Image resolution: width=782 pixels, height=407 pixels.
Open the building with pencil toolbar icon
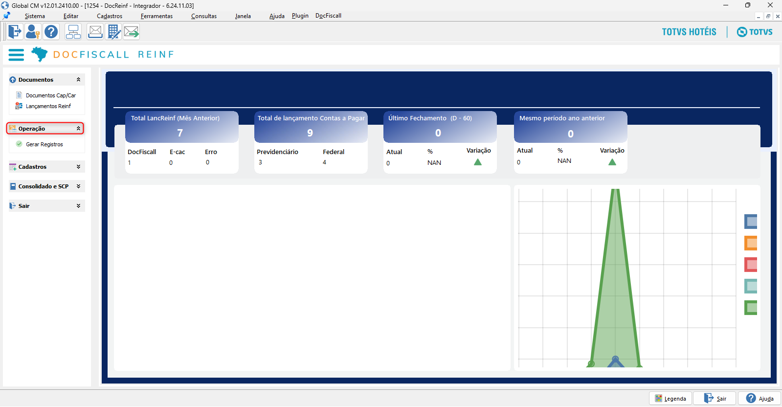(113, 32)
